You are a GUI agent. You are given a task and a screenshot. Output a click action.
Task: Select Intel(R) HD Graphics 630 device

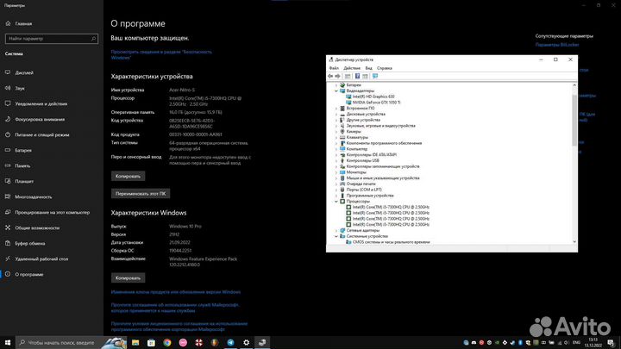coord(373,97)
